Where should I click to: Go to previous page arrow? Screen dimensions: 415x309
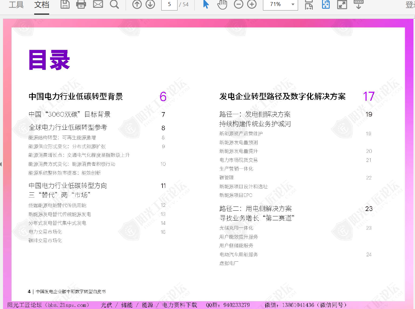137,4
